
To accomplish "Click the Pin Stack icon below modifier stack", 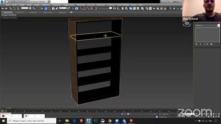I will click(x=196, y=44).
